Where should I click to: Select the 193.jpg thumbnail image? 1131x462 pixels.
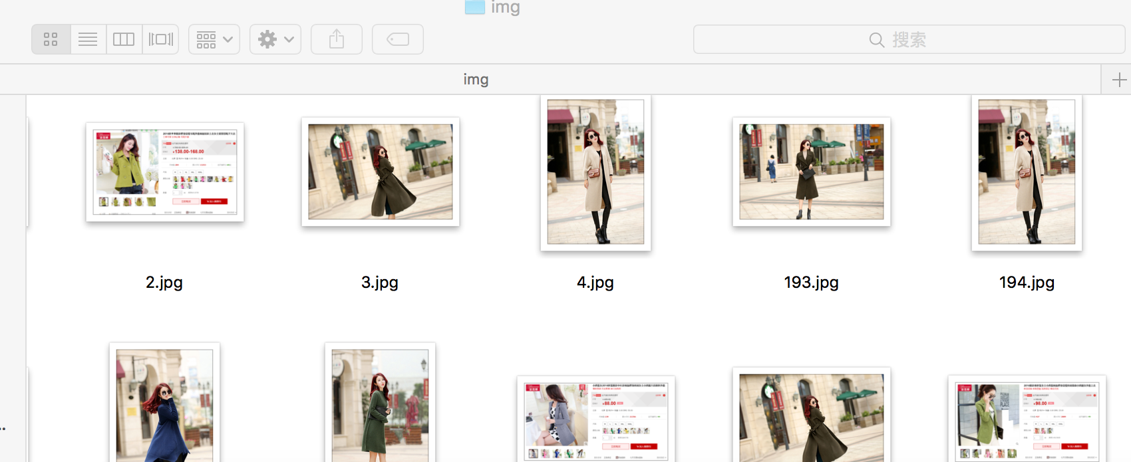(812, 172)
